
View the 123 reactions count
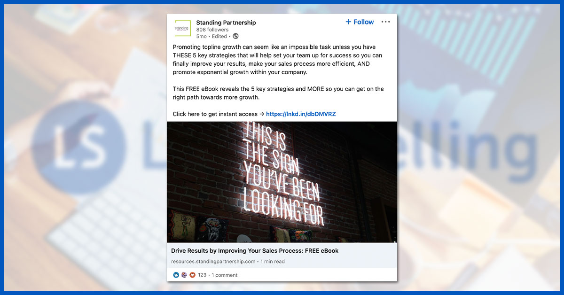(x=202, y=275)
